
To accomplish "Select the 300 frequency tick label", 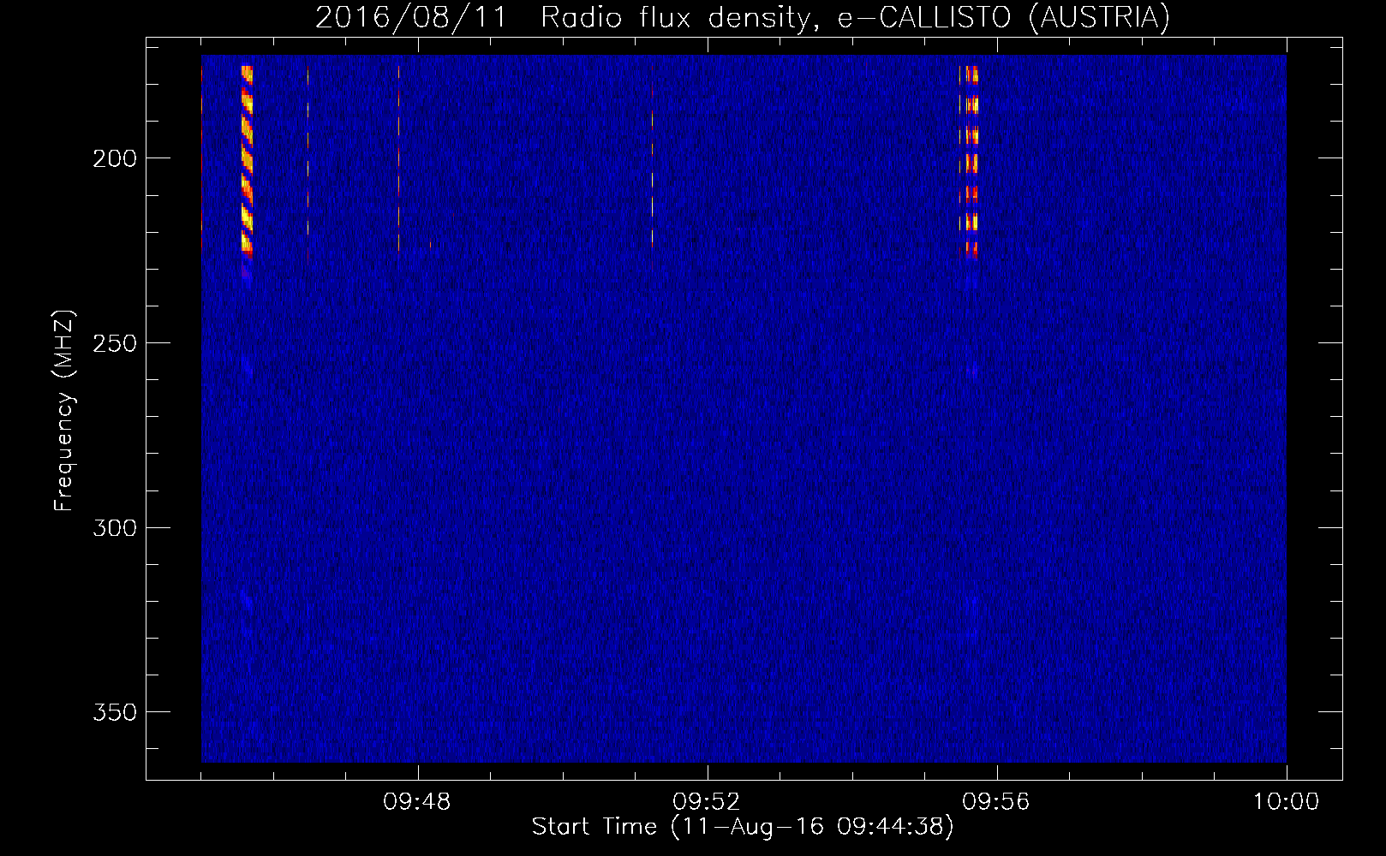I will click(115, 528).
